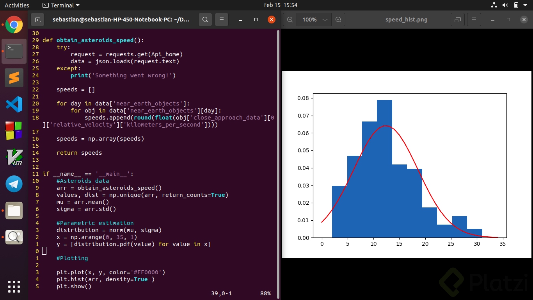Screen dimensions: 533x300
Task: Open Google Chrome from the dock
Action: pyautogui.click(x=14, y=25)
